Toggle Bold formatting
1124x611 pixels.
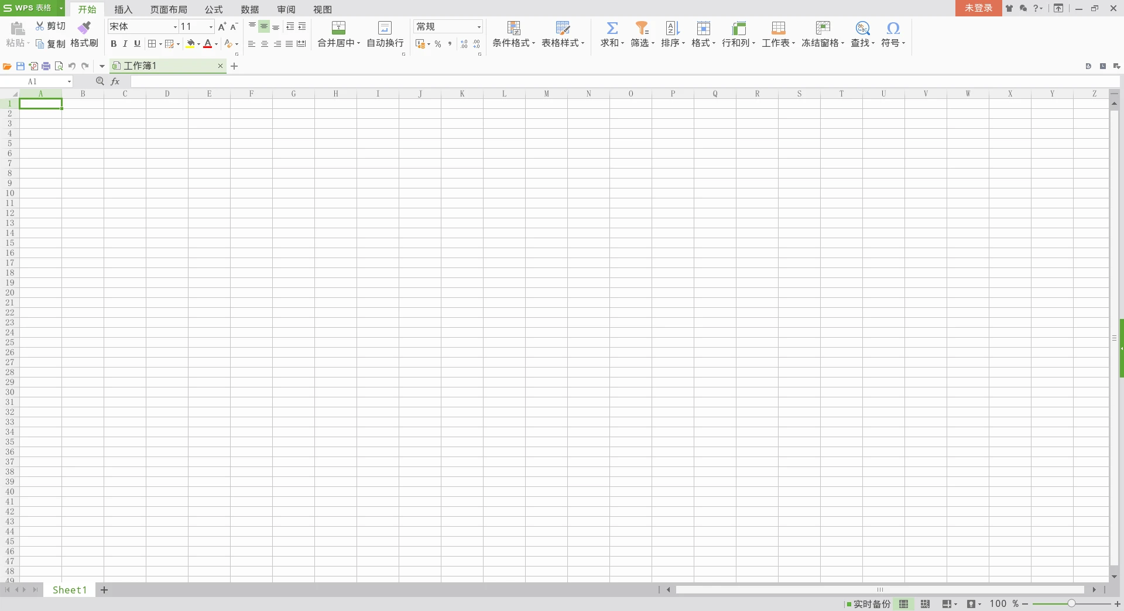click(114, 44)
